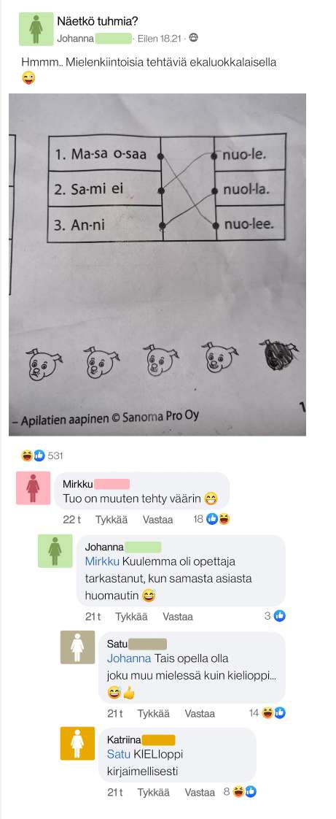Click the privacy audience icon beside Eilen 18.21
The height and width of the screenshot is (819, 336).
(x=194, y=38)
